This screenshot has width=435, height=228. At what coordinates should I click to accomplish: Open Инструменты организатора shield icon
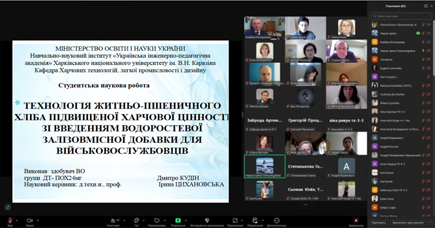click(x=207, y=220)
